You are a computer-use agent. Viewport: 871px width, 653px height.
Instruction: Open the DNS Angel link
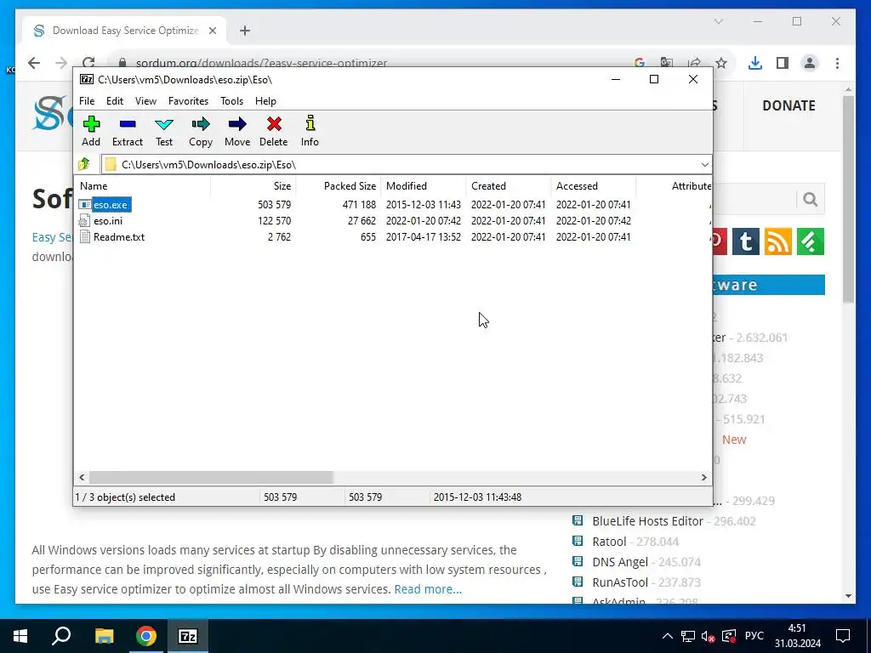[620, 562]
